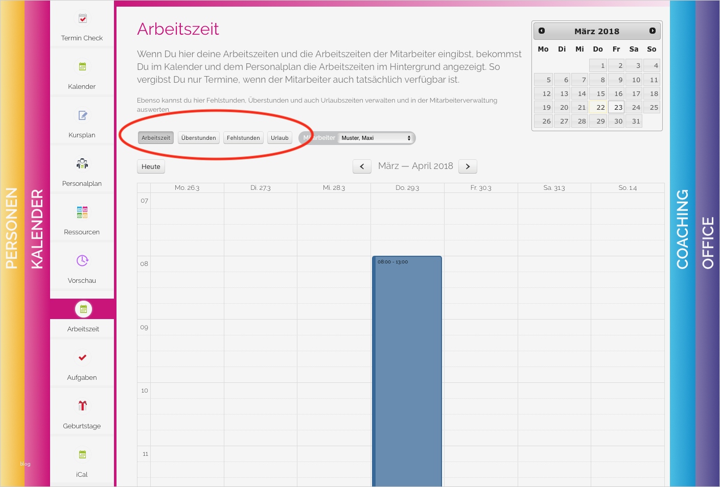720x487 pixels.
Task: Pick March 5 in the mini calendar
Action: click(544, 80)
